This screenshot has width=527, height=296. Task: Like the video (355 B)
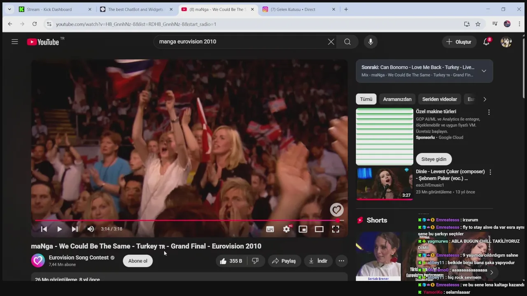tap(231, 261)
